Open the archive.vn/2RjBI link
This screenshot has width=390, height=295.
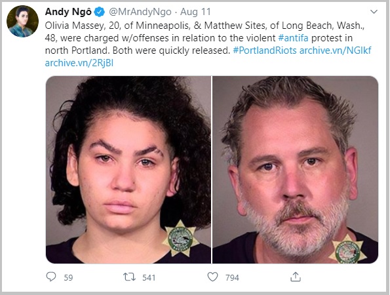click(79, 63)
